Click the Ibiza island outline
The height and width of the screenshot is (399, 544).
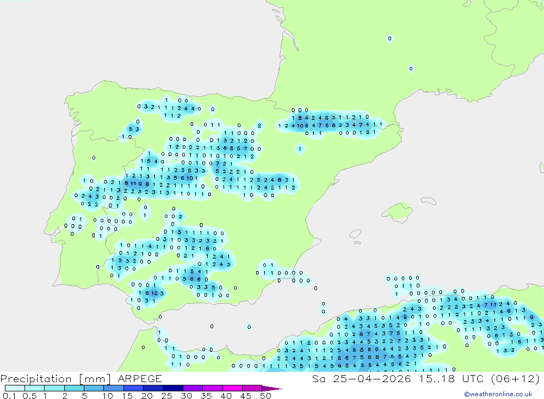click(x=355, y=235)
